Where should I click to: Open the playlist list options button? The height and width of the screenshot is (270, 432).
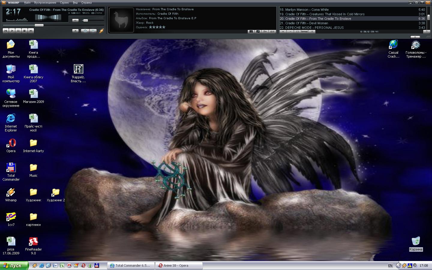[x=312, y=31]
